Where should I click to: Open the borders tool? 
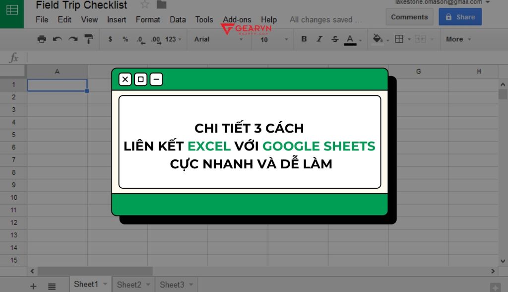(400, 39)
